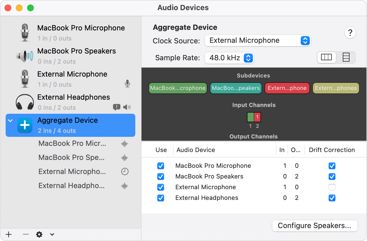Disable Drift Correction for External Headphones
Screen dimensions: 367x241
pyautogui.click(x=332, y=198)
